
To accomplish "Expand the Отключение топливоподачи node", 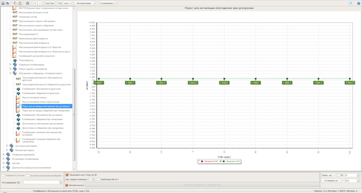I will pos(3,159).
